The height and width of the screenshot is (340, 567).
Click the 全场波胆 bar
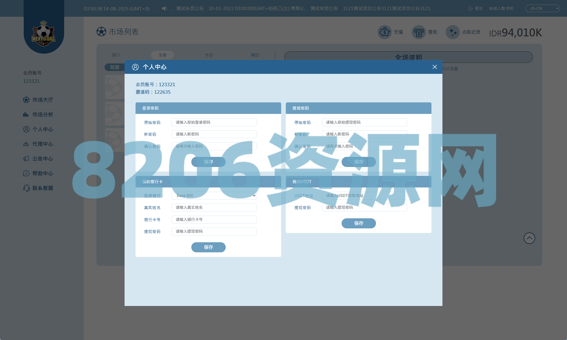pos(408,57)
